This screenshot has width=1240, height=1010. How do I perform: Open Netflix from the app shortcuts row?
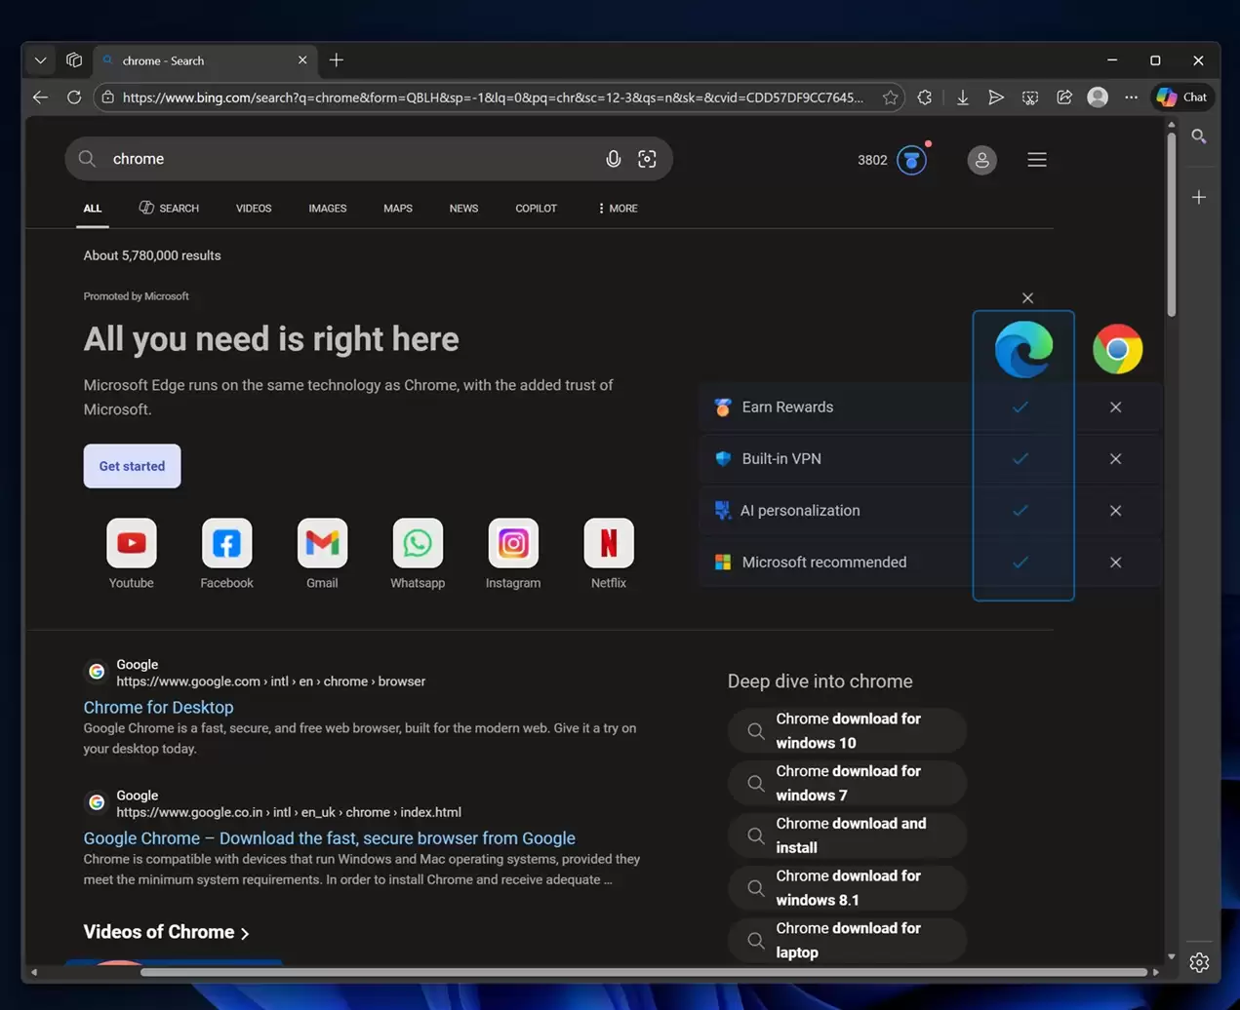click(608, 543)
